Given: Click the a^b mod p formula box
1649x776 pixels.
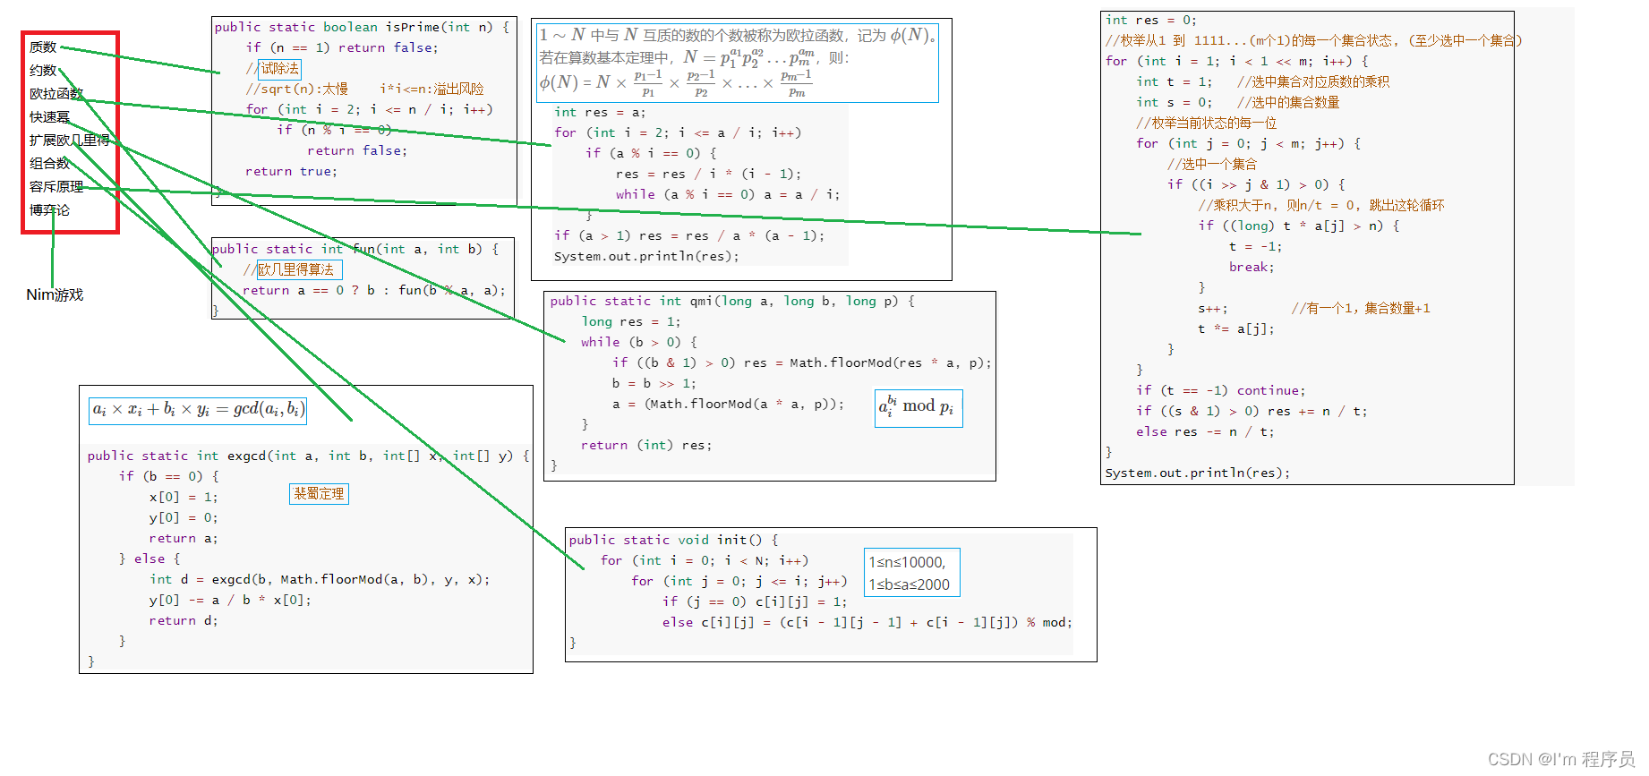Looking at the screenshot, I should coord(918,408).
